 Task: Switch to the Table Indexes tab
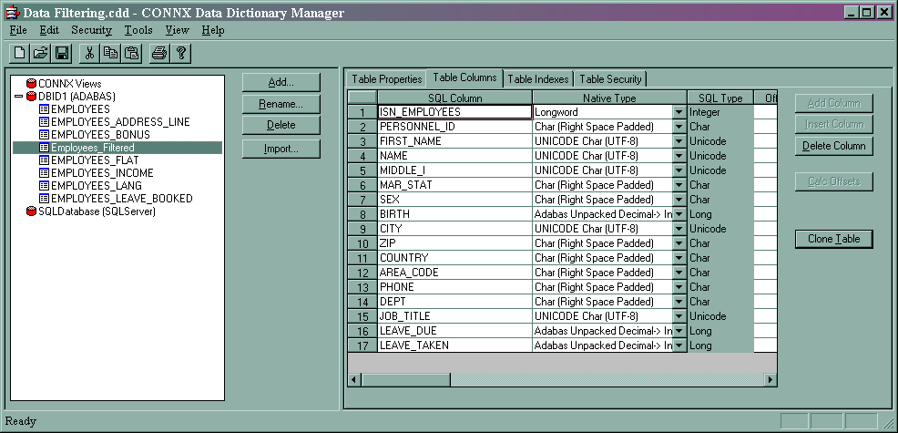click(537, 79)
